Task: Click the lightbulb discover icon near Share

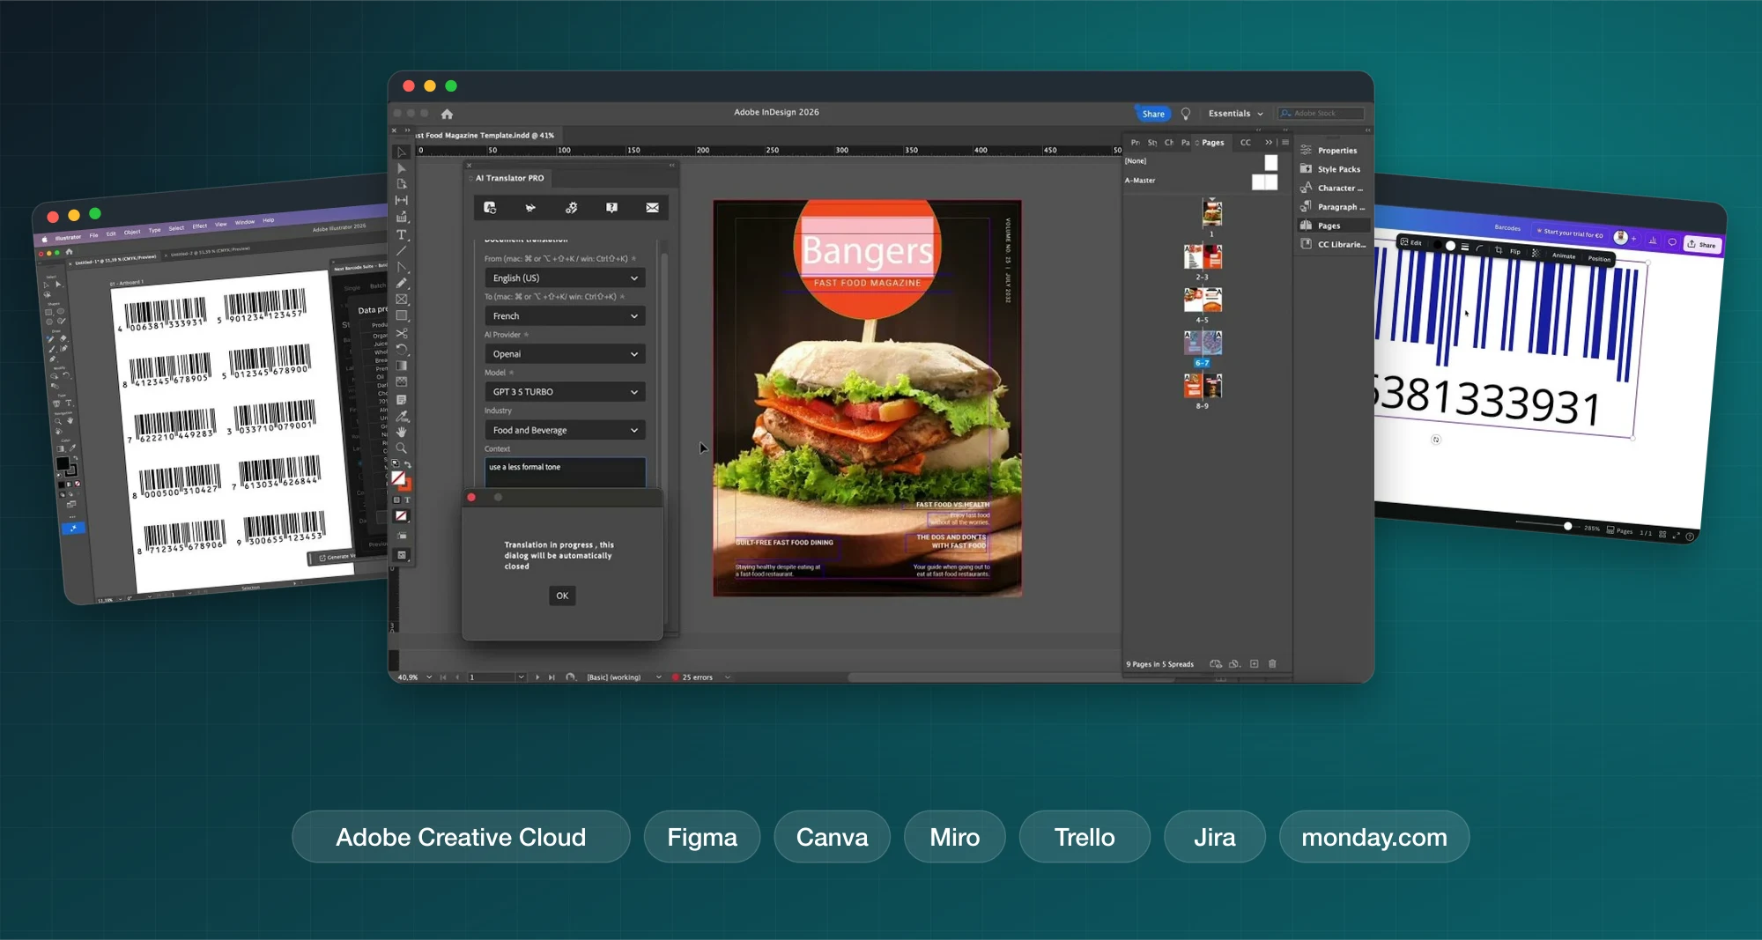Action: 1186,114
